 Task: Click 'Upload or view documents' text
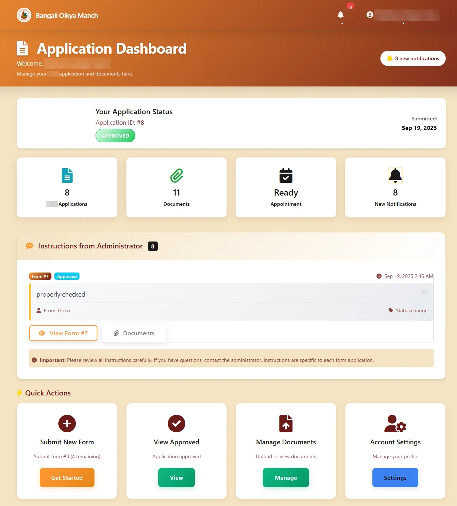286,456
